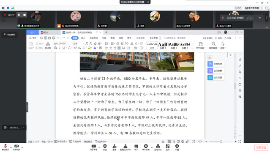The height and width of the screenshot is (152, 270).
Task: Pause the meeting recording
Action: tap(19, 15)
